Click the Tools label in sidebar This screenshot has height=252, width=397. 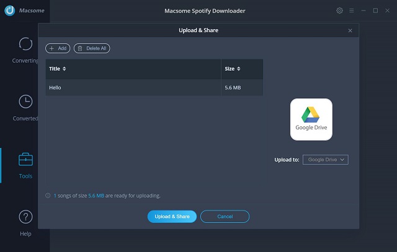click(x=25, y=176)
